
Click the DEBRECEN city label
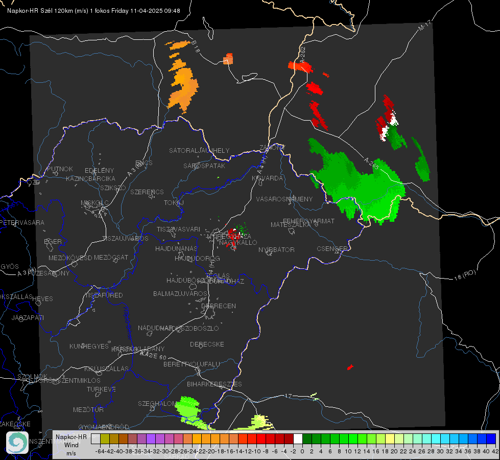pos(219,306)
